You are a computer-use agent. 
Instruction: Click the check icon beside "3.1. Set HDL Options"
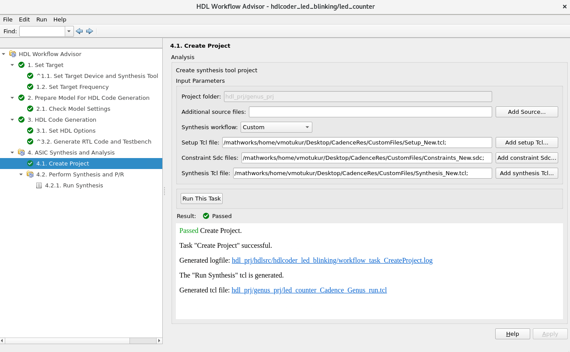coord(30,130)
